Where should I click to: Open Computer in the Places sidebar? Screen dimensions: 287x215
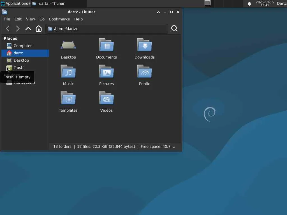[25, 46]
